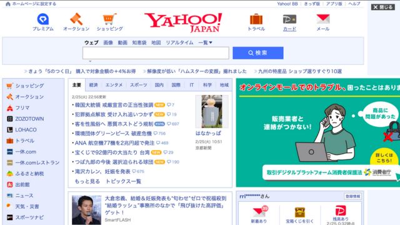Select the エンタメ news tab
Image resolution: width=400 pixels, height=225 pixels.
pos(114,85)
